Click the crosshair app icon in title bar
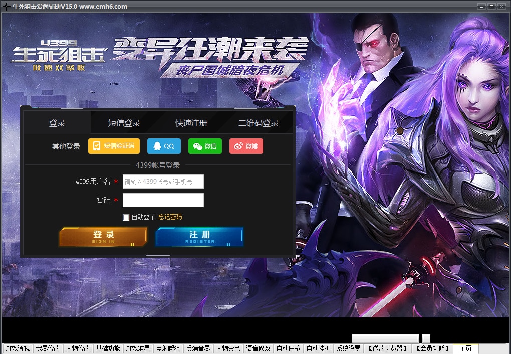 click(6, 6)
